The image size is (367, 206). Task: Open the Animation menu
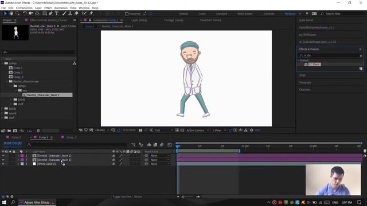[x=61, y=8]
